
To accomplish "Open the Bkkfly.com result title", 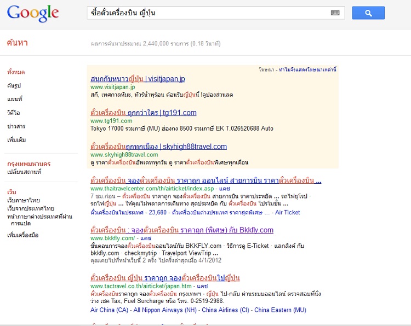I will point(181,230).
